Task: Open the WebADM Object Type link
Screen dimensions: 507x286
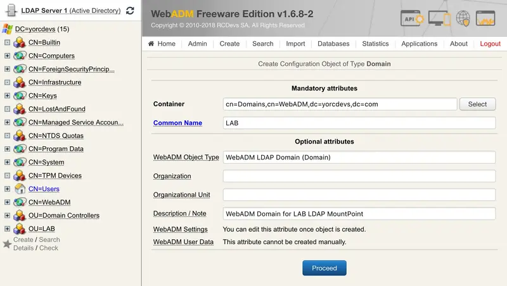Action: point(186,157)
